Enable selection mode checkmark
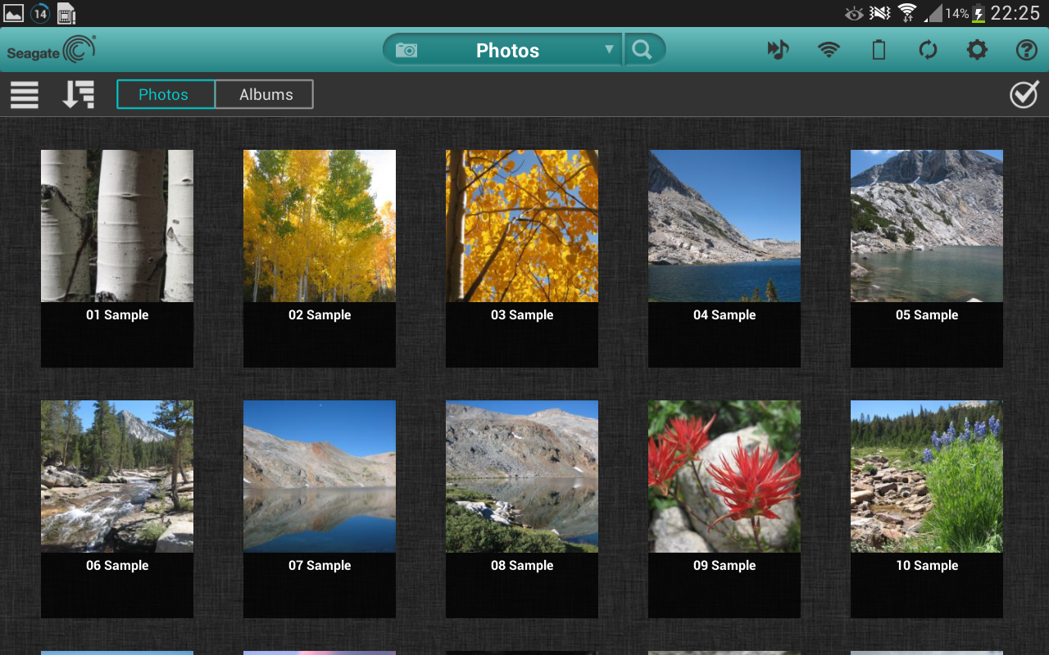Viewport: 1049px width, 655px height. click(1024, 95)
